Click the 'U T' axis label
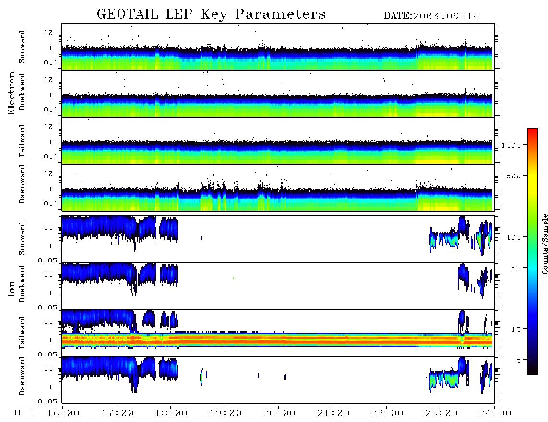Viewport: 548px width, 422px height. (24, 413)
